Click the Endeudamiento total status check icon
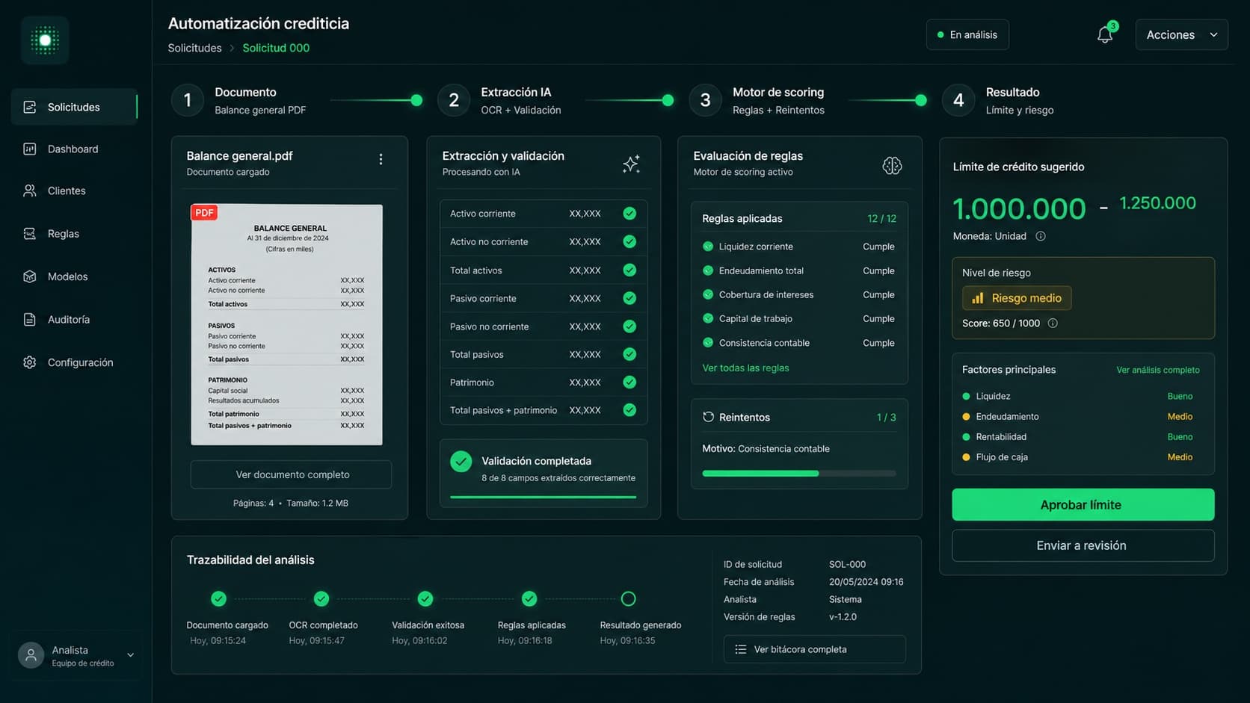Image resolution: width=1250 pixels, height=703 pixels. pyautogui.click(x=708, y=270)
